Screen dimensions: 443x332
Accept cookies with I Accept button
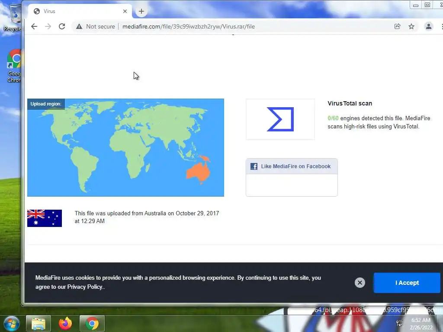tap(407, 283)
